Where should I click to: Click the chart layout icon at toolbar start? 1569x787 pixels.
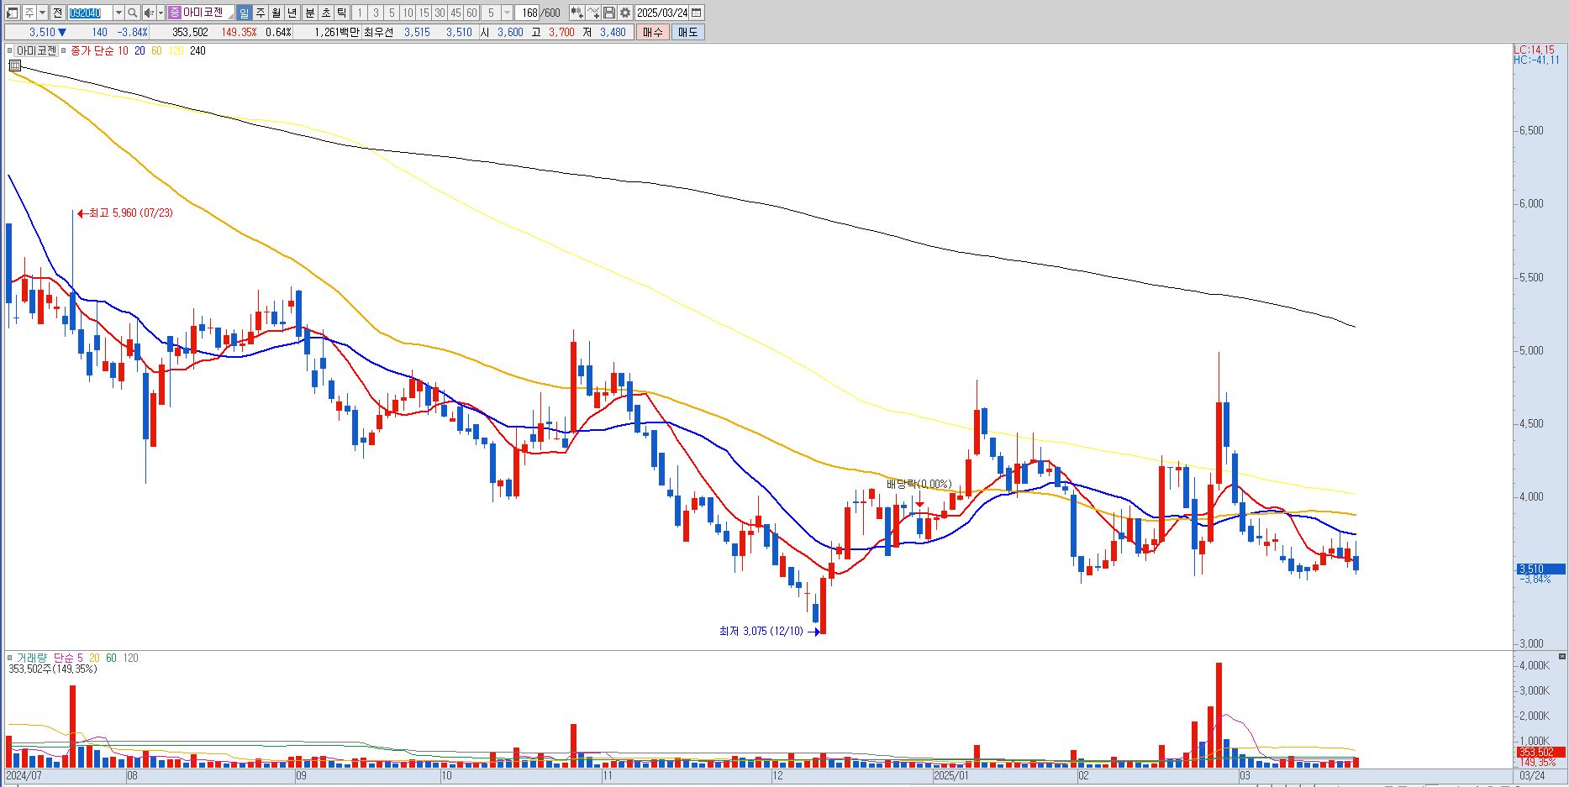pyautogui.click(x=13, y=13)
